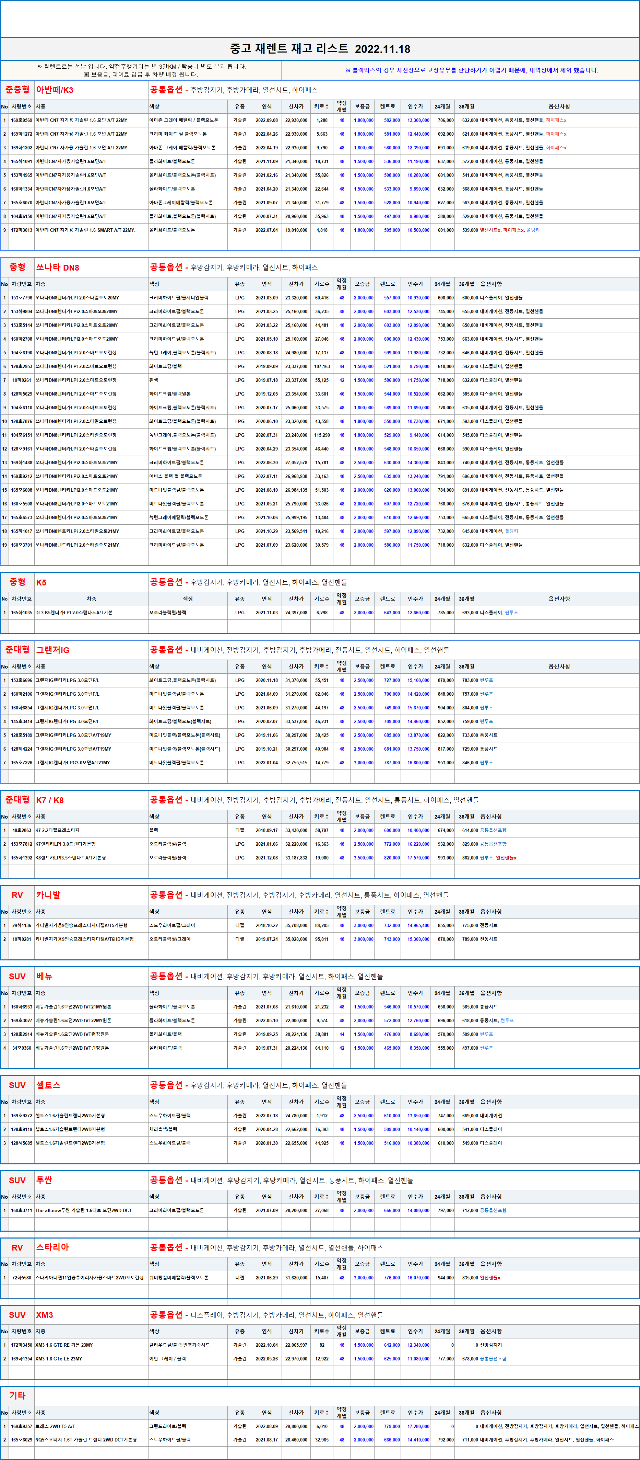The width and height of the screenshot is (640, 1460).
Task: Click plate number 165하1392
Action: coord(22,858)
